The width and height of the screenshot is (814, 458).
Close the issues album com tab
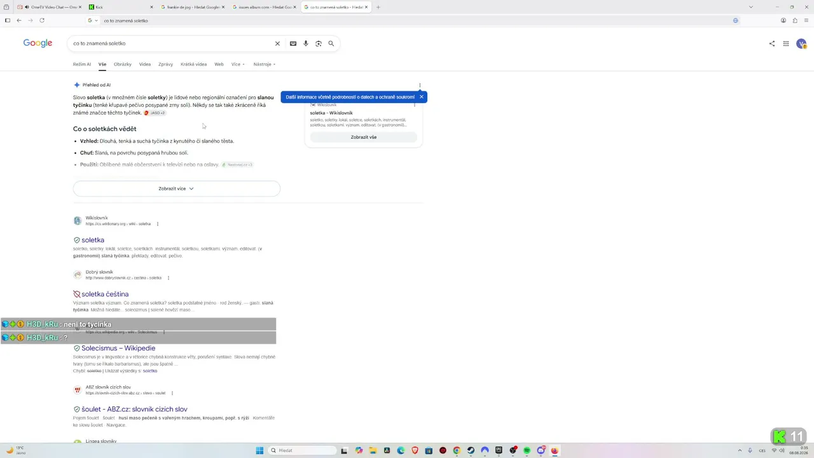(x=294, y=7)
